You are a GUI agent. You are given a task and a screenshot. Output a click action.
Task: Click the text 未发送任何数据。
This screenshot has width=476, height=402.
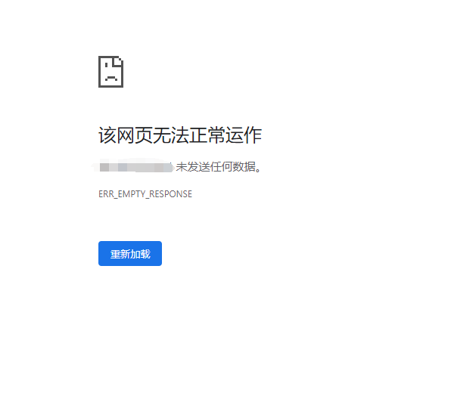(x=219, y=167)
